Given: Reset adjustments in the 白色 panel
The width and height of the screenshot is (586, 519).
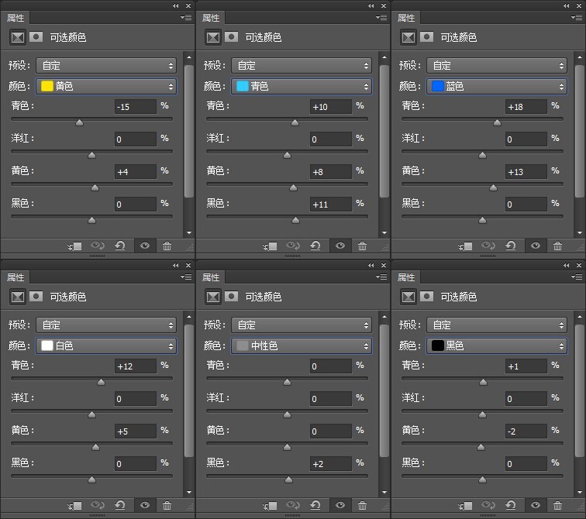Looking at the screenshot, I should [x=120, y=505].
